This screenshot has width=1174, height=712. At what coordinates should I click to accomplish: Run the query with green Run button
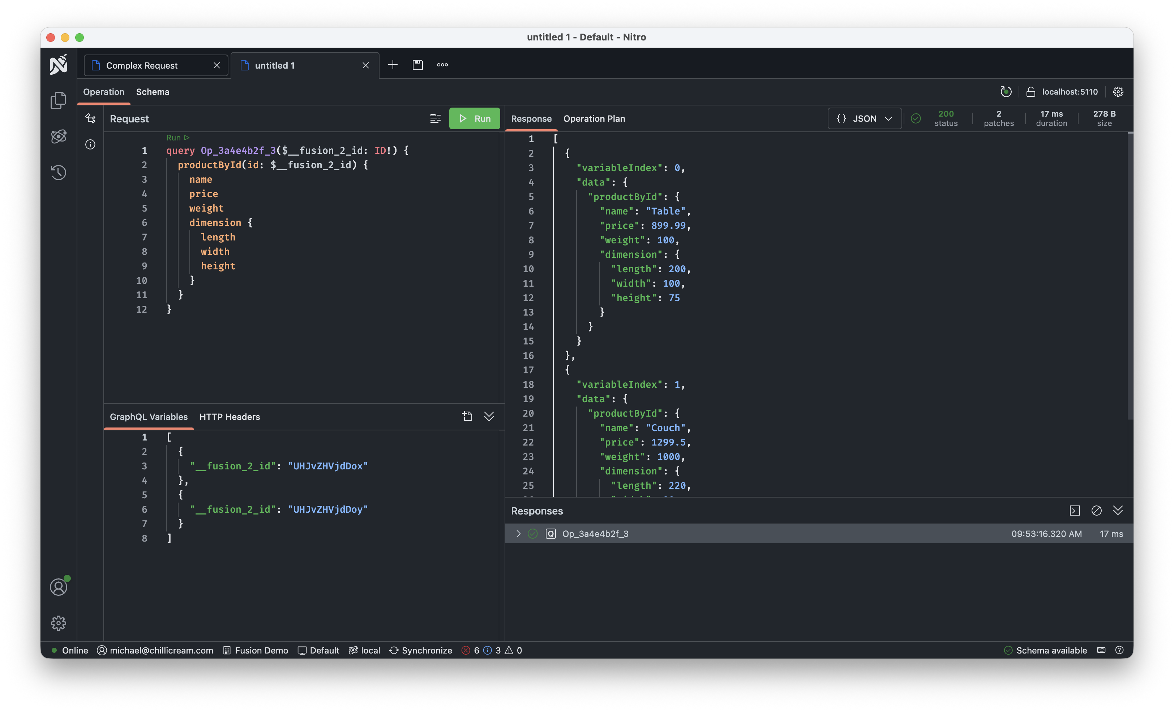coord(475,118)
